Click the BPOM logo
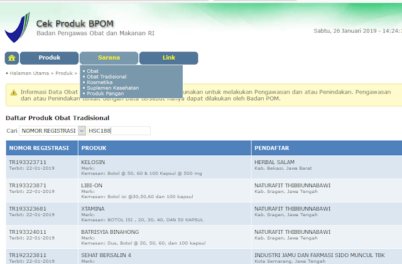This screenshot has width=402, height=264. [17, 28]
